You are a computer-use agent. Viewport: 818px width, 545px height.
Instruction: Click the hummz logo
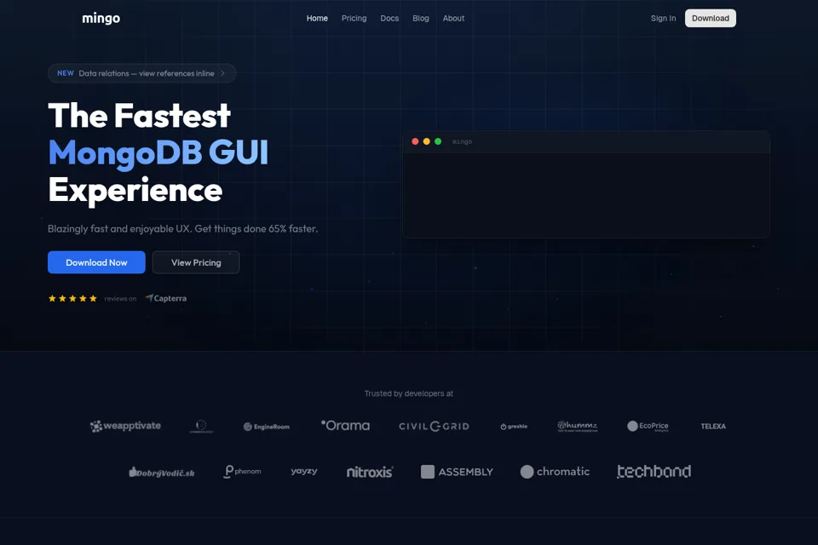coord(578,426)
